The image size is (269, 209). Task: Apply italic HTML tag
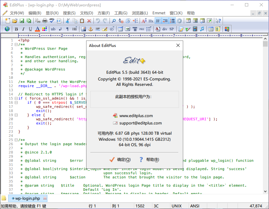point(23,29)
